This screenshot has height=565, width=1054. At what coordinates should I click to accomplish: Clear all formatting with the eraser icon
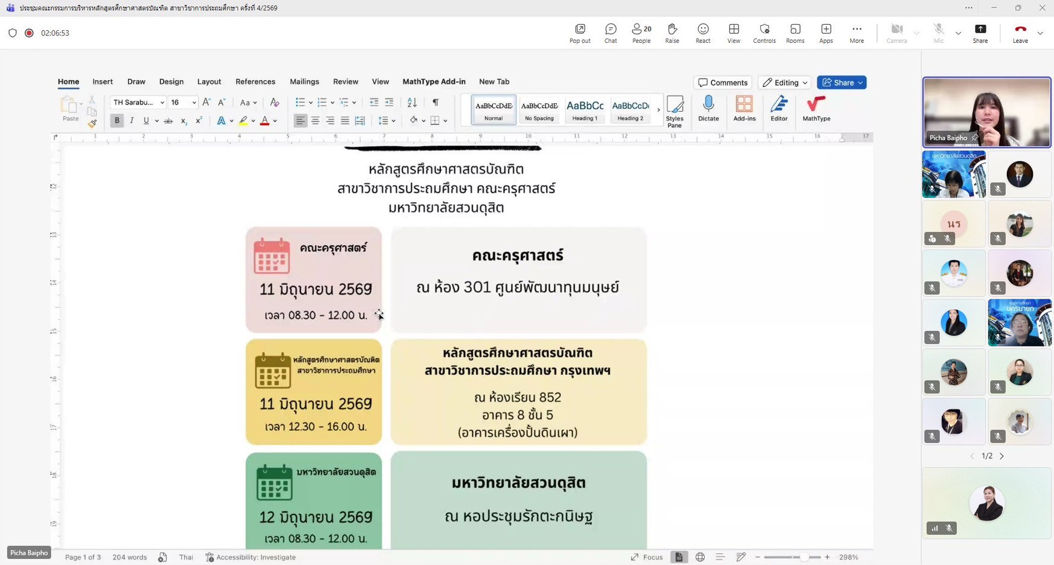pyautogui.click(x=275, y=103)
